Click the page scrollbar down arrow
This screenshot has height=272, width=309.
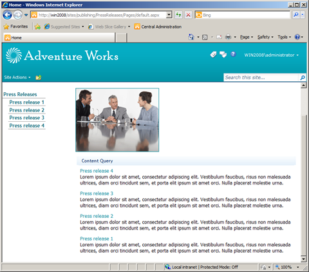(303, 259)
